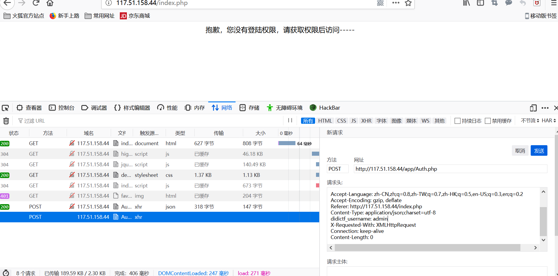Open the page actions menu in address bar
The width and height of the screenshot is (558, 276).
pyautogui.click(x=396, y=3)
